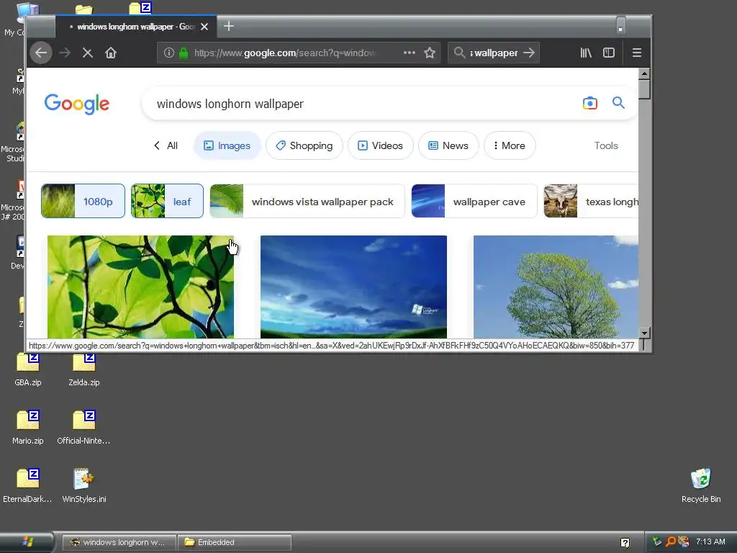This screenshot has height=553, width=737.
Task: Open WinStyles.ini on the desktop
Action: click(x=84, y=485)
